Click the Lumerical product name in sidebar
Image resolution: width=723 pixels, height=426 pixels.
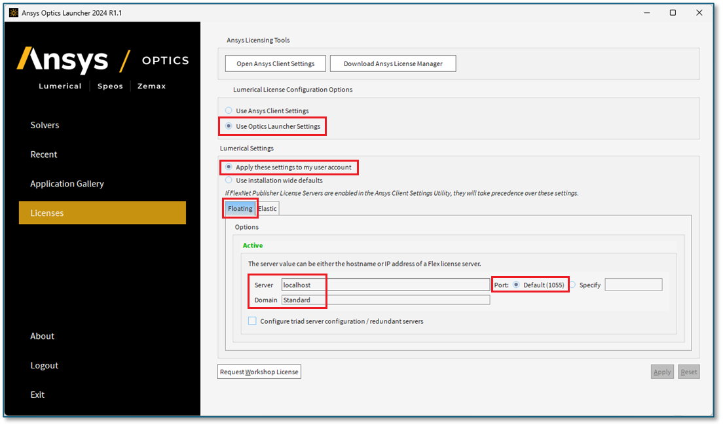point(60,86)
